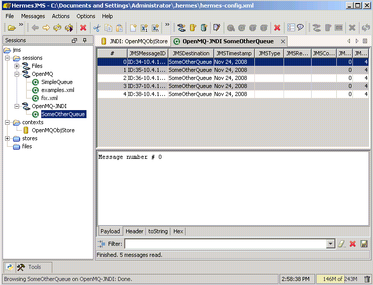Viewport: 373px width, 285px height.
Task: Collapse the OpenMQ session tree node
Action: 17,74
